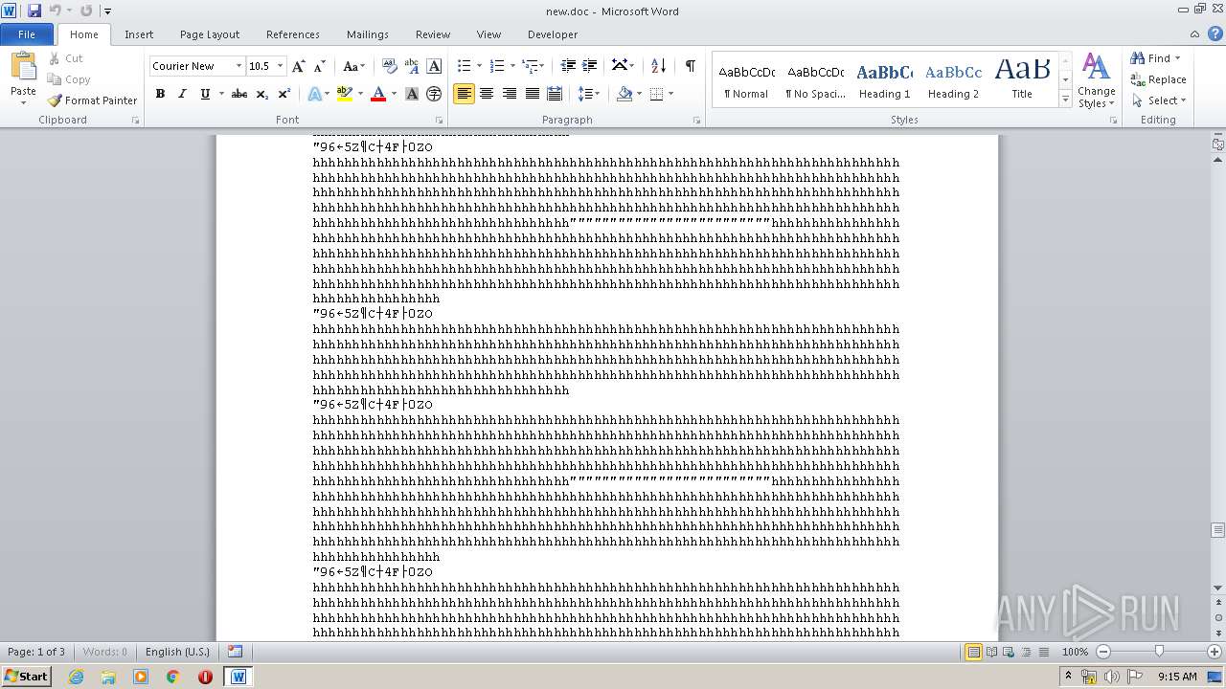The width and height of the screenshot is (1226, 689).
Task: Apply the red font color
Action: pos(378,94)
